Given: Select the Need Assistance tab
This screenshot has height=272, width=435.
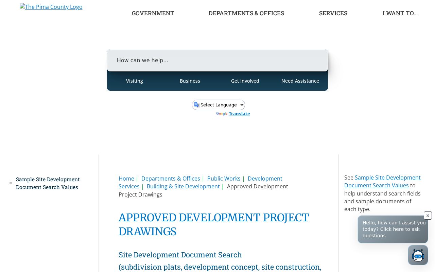Looking at the screenshot, I should [300, 81].
